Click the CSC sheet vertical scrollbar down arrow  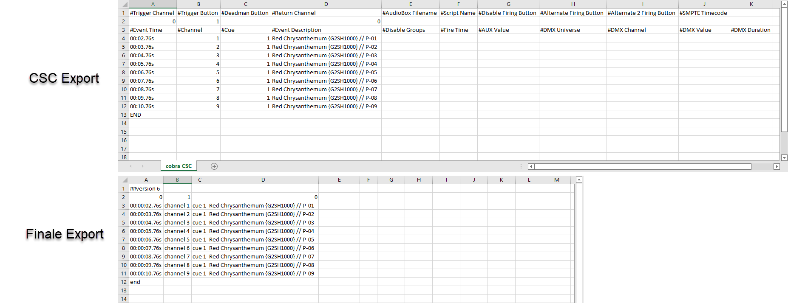pyautogui.click(x=785, y=157)
